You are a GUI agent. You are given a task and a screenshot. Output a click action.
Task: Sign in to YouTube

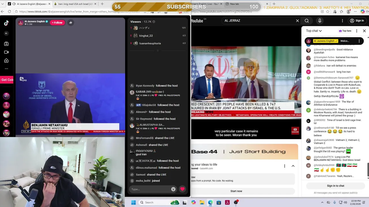pyautogui.click(x=357, y=21)
